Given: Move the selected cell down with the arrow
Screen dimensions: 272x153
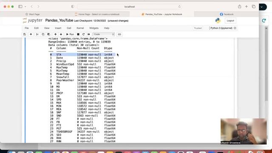Looking at the screenshot, I should pyautogui.click(x=61, y=34).
